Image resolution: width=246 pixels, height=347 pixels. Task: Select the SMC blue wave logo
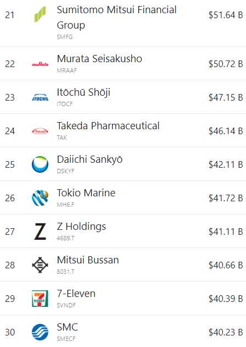coord(40,332)
